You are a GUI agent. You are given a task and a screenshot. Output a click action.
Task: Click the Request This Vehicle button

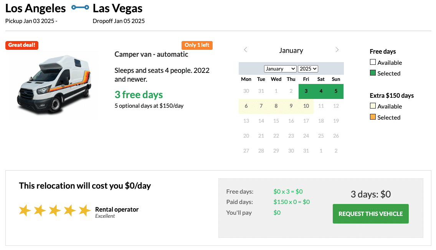tap(370, 214)
